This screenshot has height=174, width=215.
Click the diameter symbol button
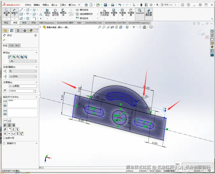[5, 129]
